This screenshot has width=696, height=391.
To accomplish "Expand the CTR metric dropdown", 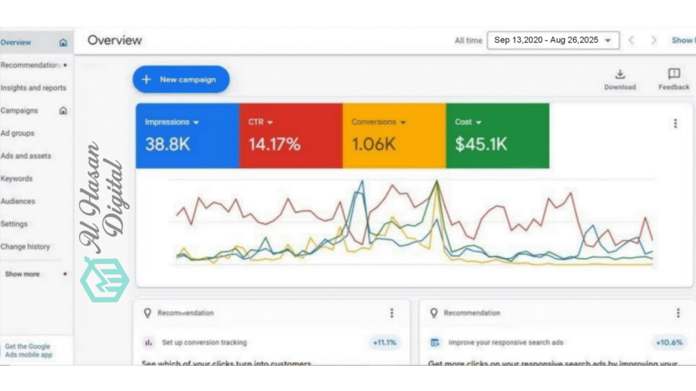I will click(270, 123).
